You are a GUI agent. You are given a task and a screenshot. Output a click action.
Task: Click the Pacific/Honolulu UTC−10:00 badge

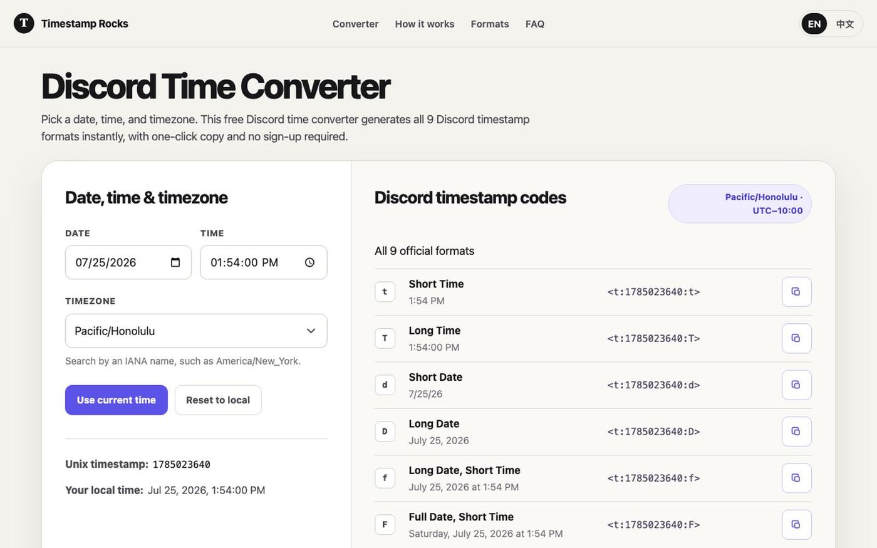tap(740, 204)
